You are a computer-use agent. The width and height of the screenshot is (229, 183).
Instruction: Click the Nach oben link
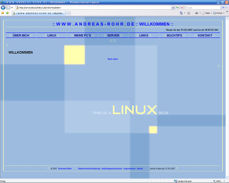tap(112, 59)
